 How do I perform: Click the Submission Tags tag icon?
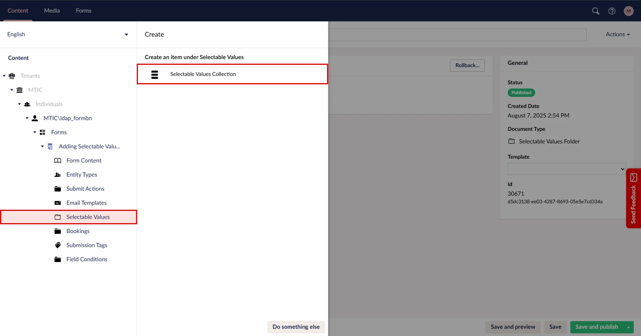point(58,245)
